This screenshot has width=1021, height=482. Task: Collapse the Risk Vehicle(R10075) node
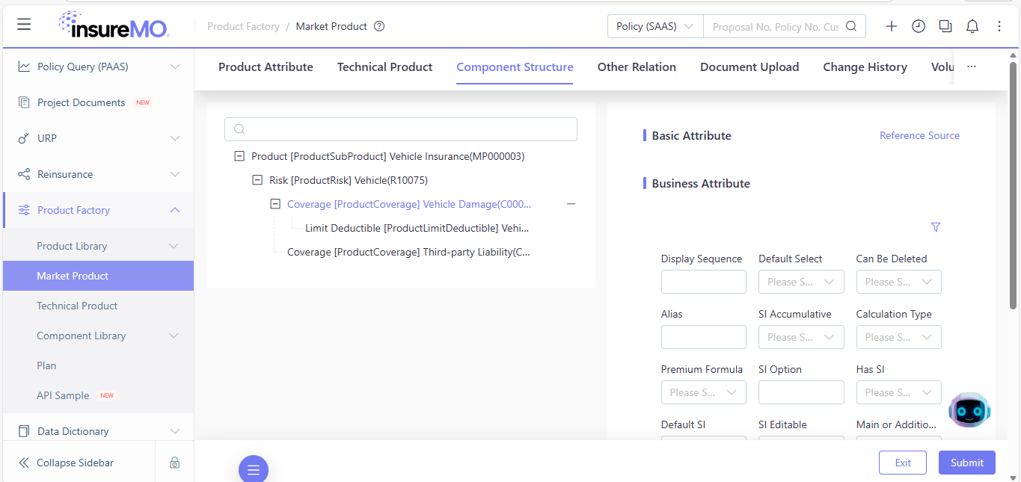coord(257,180)
